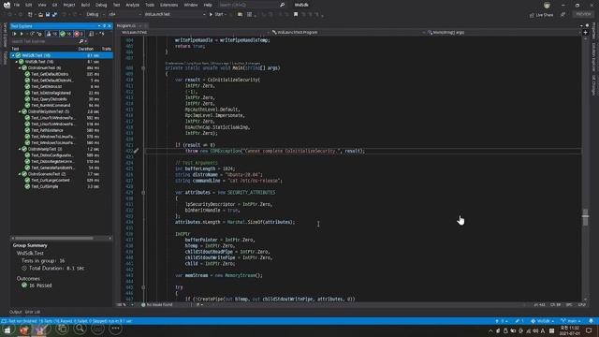This screenshot has height=337, width=599.
Task: Open the editor zoom percentage dropdown
Action: pyautogui.click(x=124, y=305)
